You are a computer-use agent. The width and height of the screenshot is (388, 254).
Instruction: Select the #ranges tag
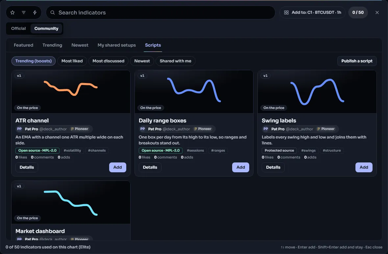click(x=218, y=151)
